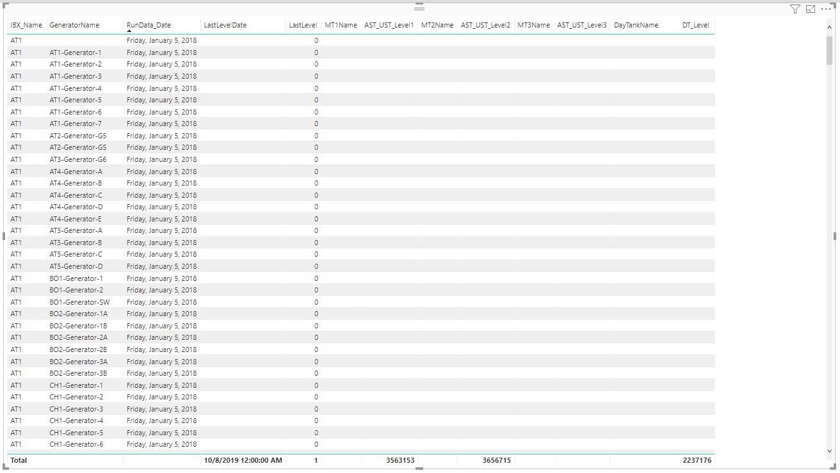Select BO1-Generator-1 cell
Viewport: 840px width, 473px height.
click(76, 278)
